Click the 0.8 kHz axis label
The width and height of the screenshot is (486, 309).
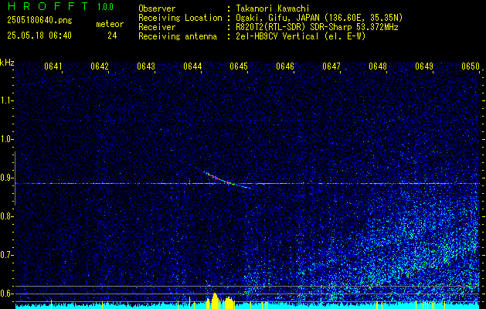point(7,216)
